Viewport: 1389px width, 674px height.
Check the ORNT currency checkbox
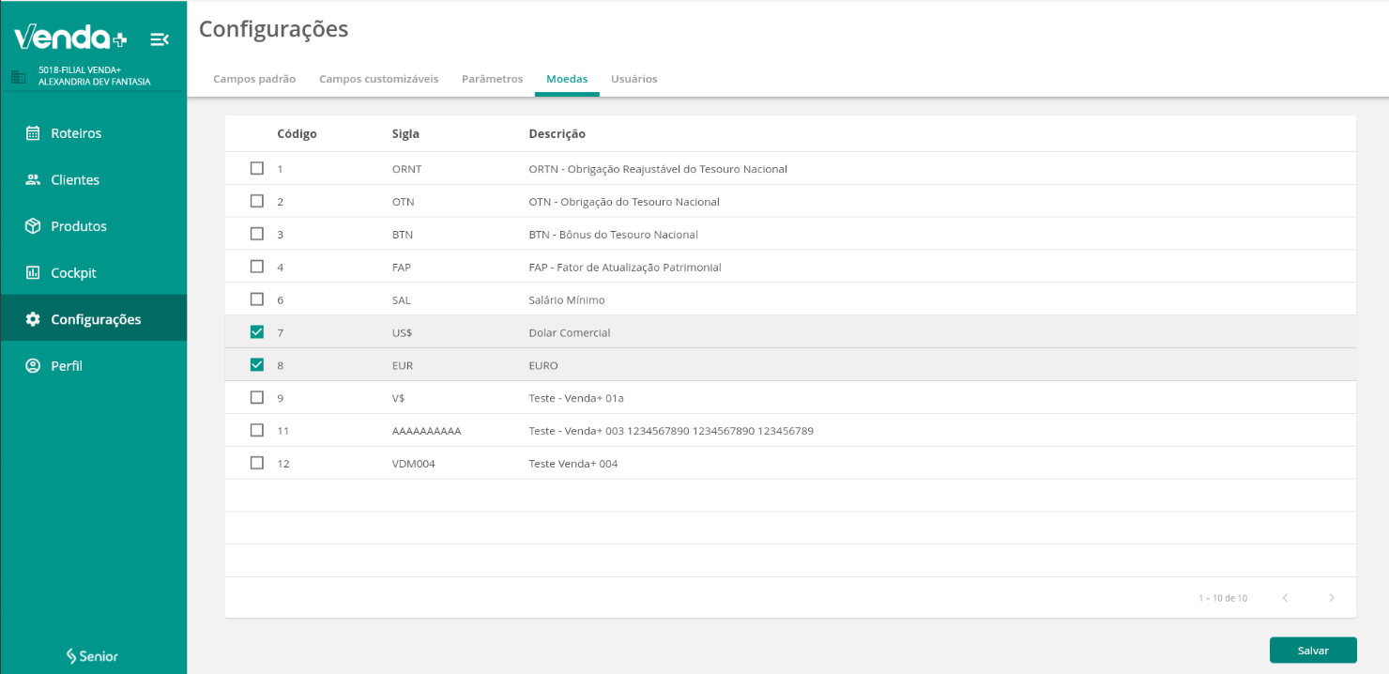pyautogui.click(x=257, y=169)
